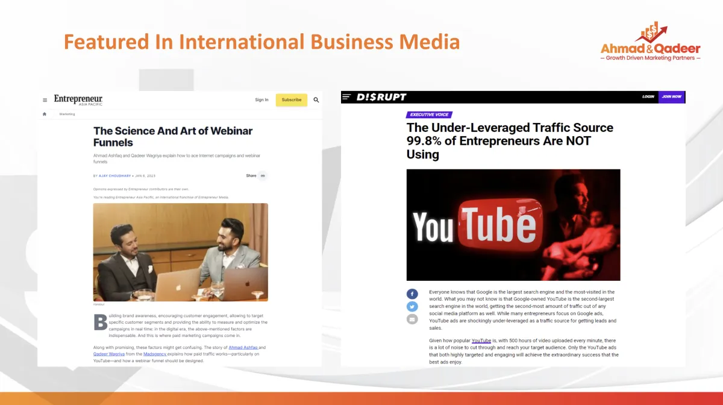Click the date "JAN 6, 2023"
Viewport: 723px width, 405px height.
[146, 176]
